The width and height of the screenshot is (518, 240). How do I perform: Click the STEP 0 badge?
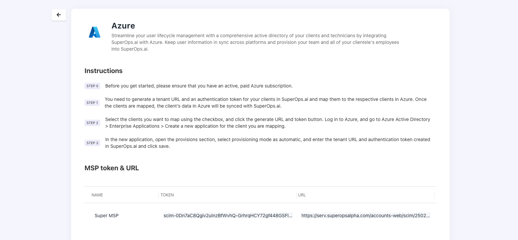(x=92, y=86)
